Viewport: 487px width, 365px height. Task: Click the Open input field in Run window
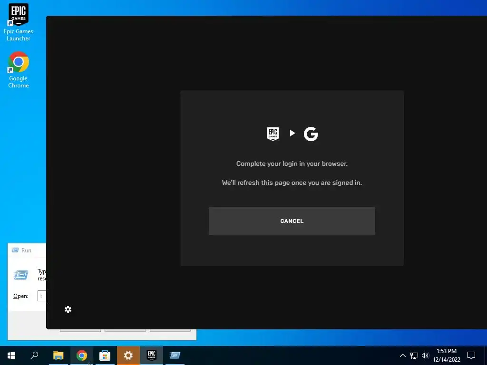point(42,296)
